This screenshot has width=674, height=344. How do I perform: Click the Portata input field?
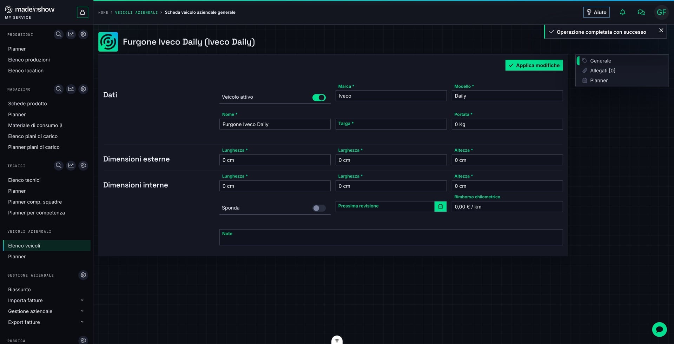tap(507, 124)
